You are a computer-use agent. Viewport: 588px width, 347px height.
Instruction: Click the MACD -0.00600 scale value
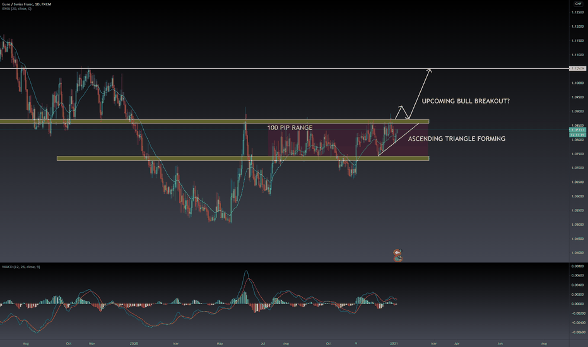[x=577, y=332]
